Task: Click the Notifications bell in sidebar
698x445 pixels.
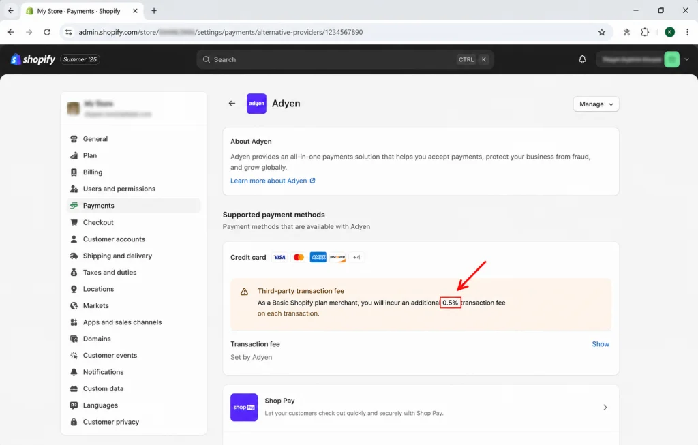Action: (74, 372)
